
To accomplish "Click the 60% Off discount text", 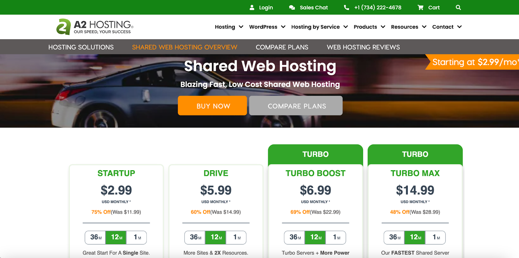I will 200,212.
